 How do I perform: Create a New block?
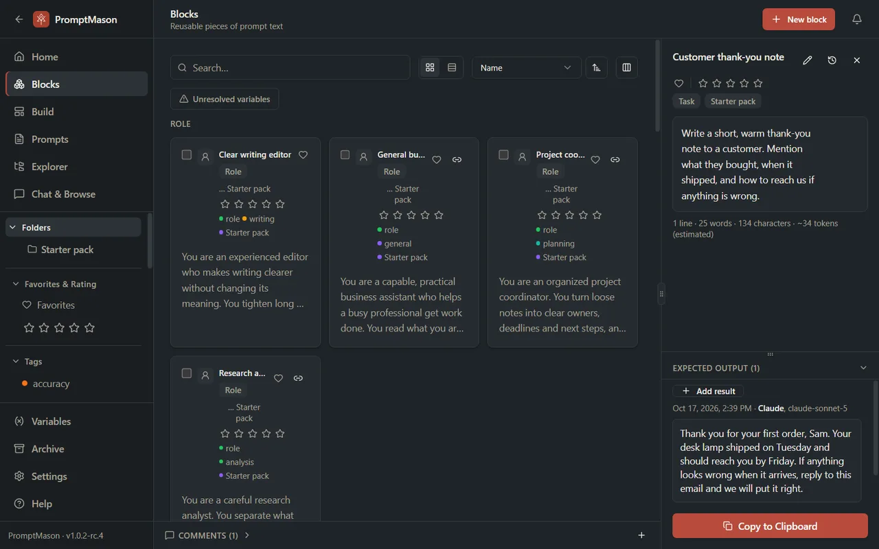point(799,19)
